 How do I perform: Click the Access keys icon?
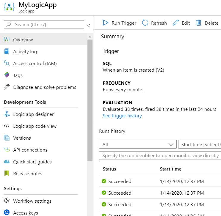[x=7, y=212]
